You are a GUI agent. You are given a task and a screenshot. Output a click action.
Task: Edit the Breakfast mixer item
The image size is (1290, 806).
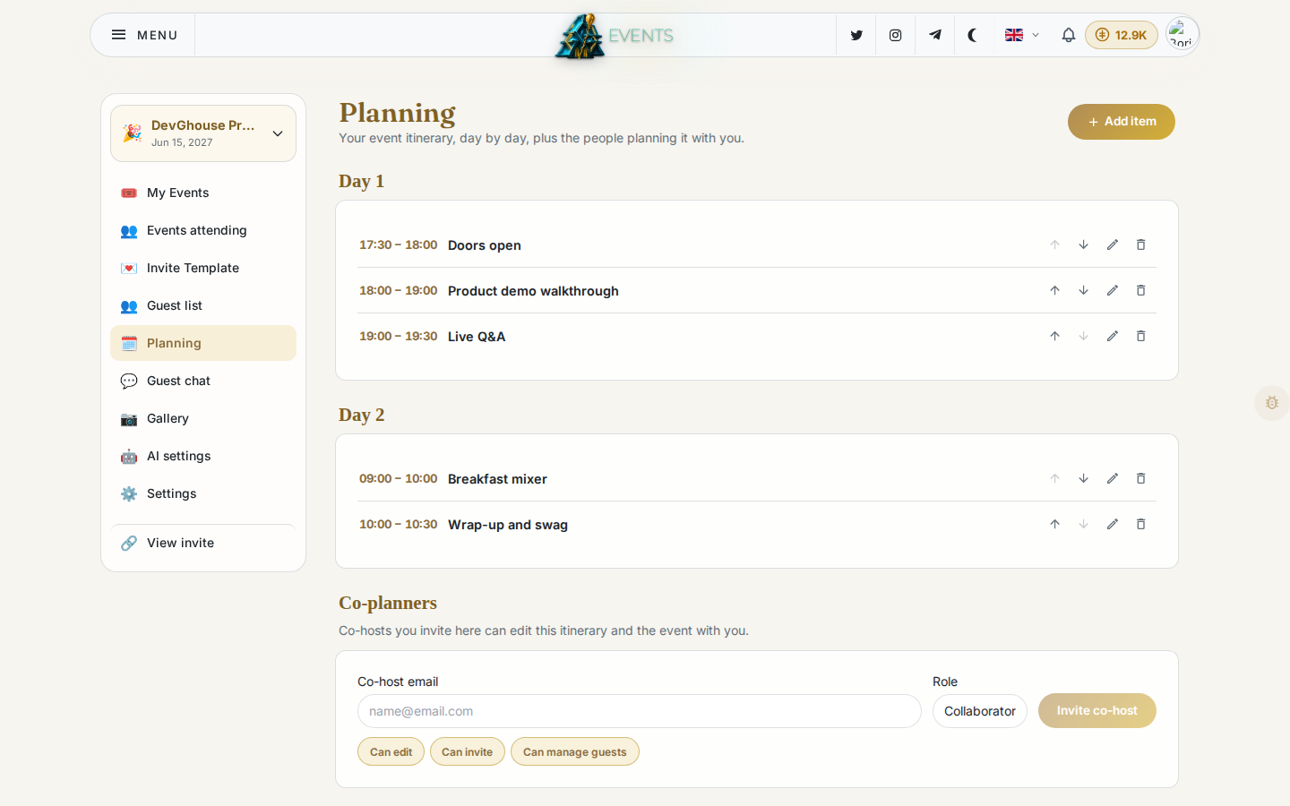1112,478
